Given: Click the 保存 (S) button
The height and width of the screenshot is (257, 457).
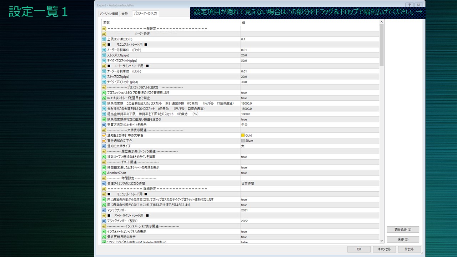Looking at the screenshot, I should click(403, 240).
